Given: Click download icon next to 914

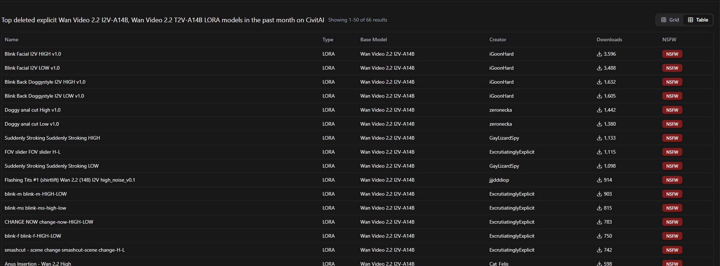Looking at the screenshot, I should pos(599,180).
